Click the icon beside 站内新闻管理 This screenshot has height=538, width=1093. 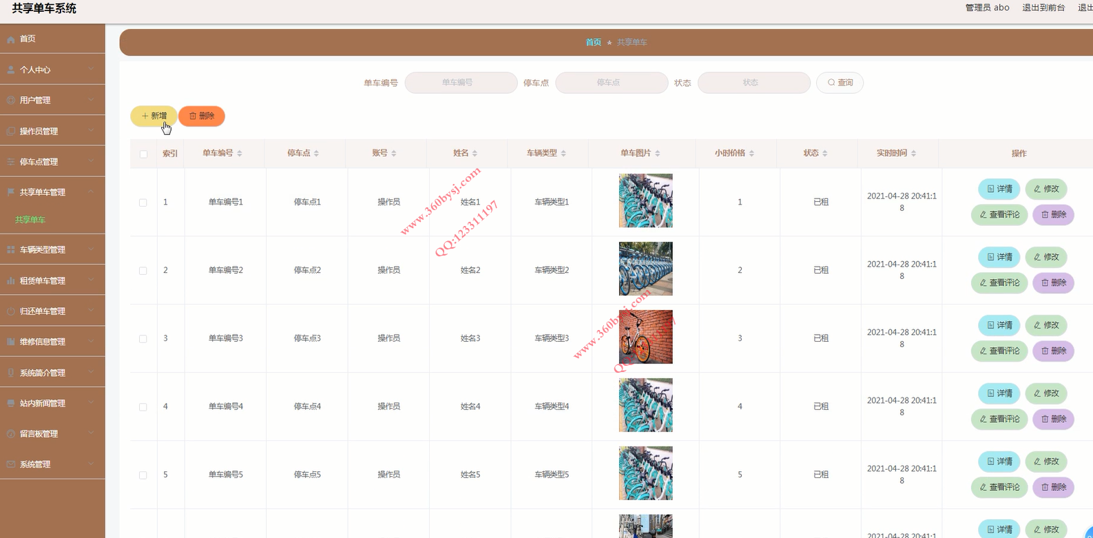coord(11,404)
